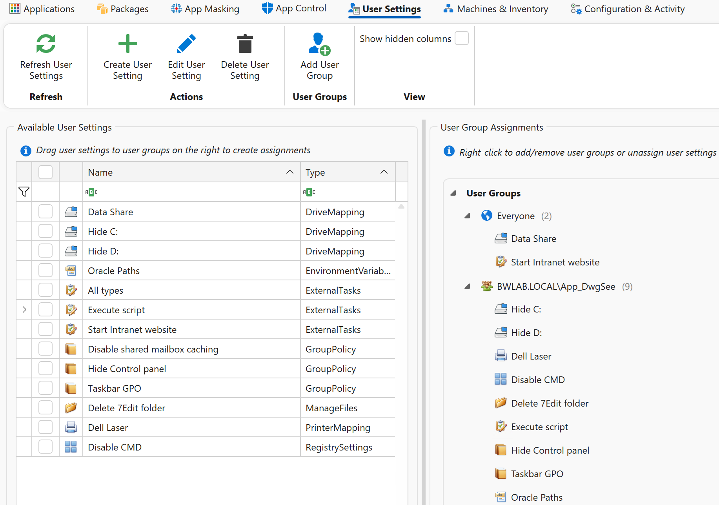Enable the Show hidden columns checkbox

(462, 38)
